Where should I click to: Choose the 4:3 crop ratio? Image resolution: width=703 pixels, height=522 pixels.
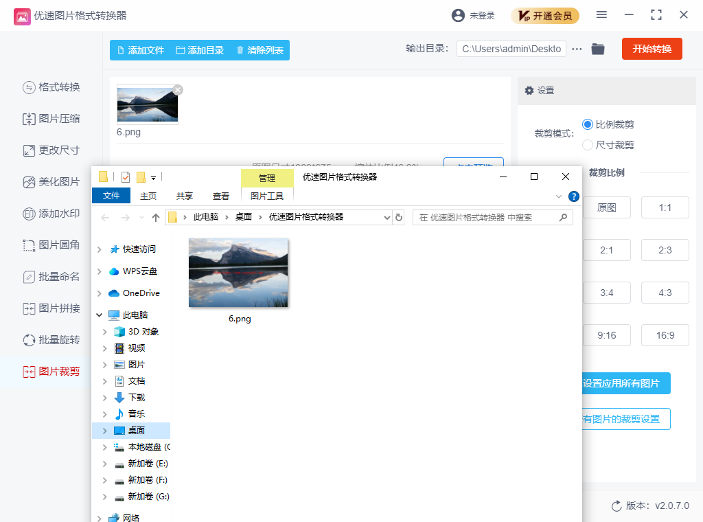click(x=665, y=293)
